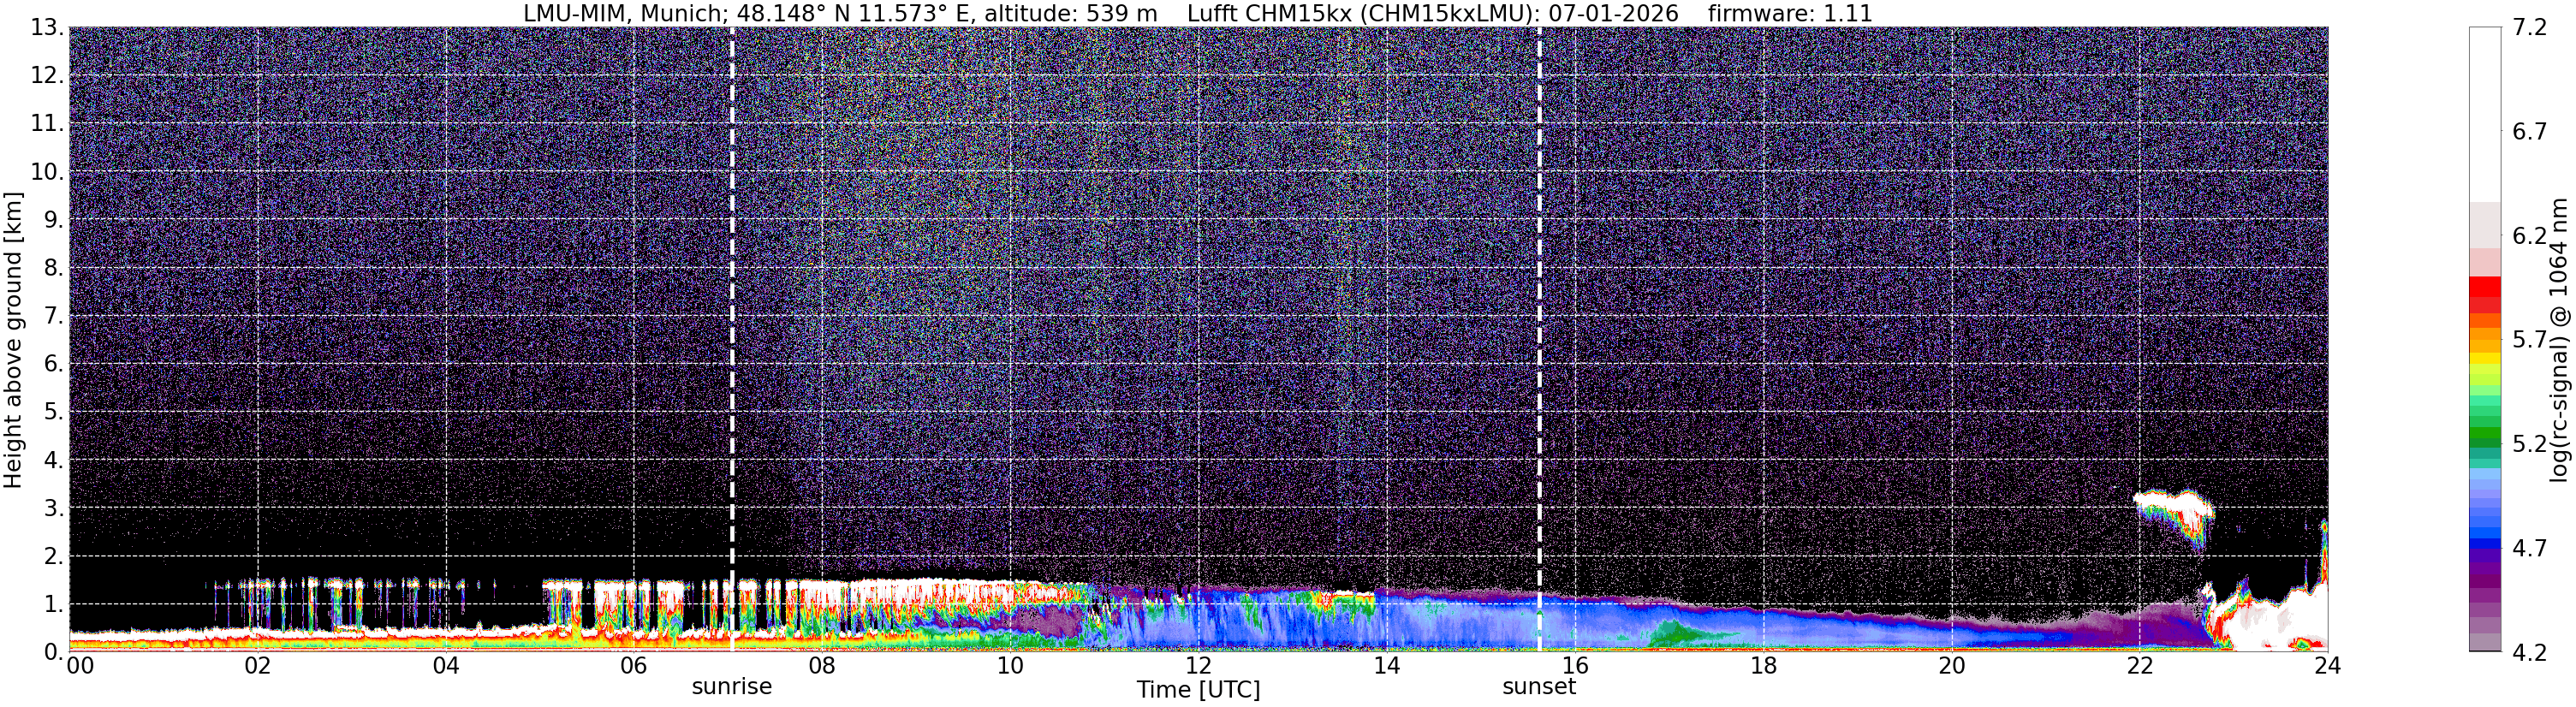Image resolution: width=2576 pixels, height=707 pixels.
Task: Click the colorbar tick value '6.2'
Action: pyautogui.click(x=2530, y=235)
